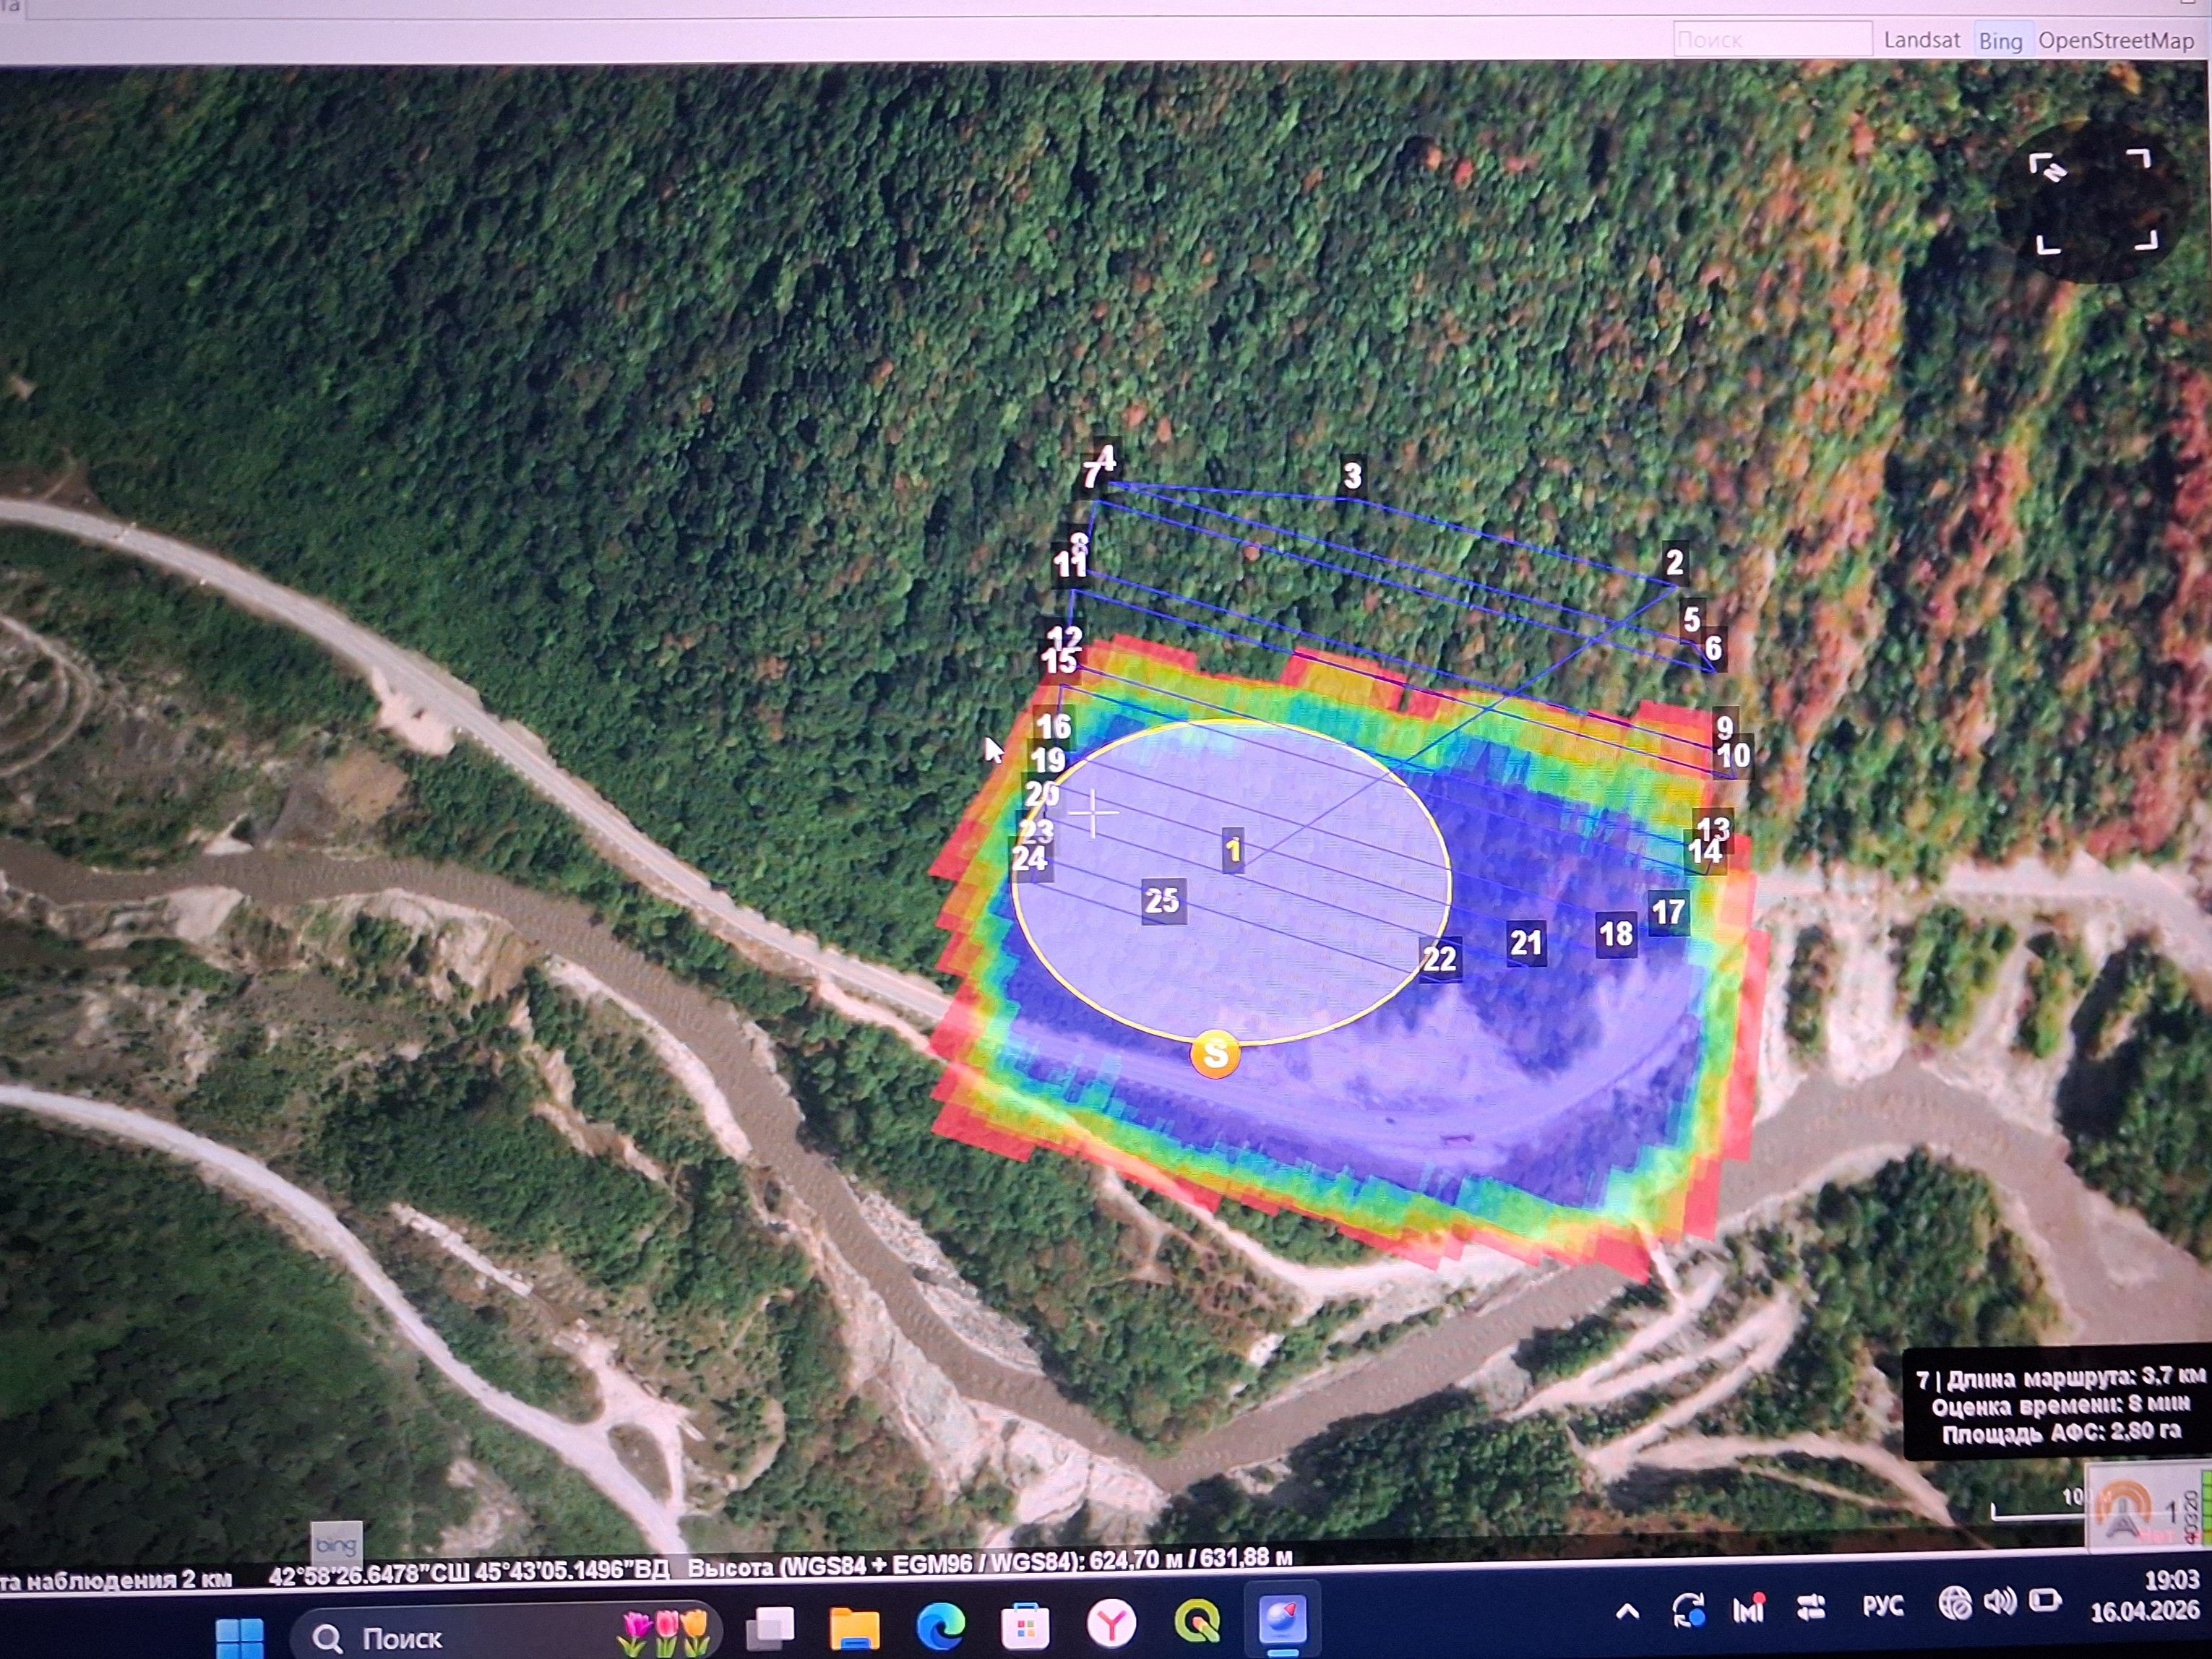
Task: Select waypoint marker 22 on the route
Action: [x=1440, y=959]
